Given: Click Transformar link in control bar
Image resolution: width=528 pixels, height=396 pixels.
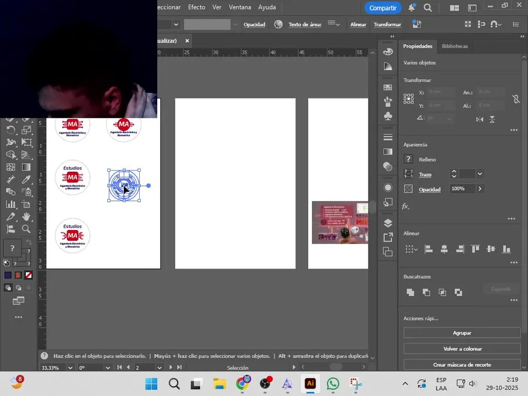Looking at the screenshot, I should (x=387, y=25).
